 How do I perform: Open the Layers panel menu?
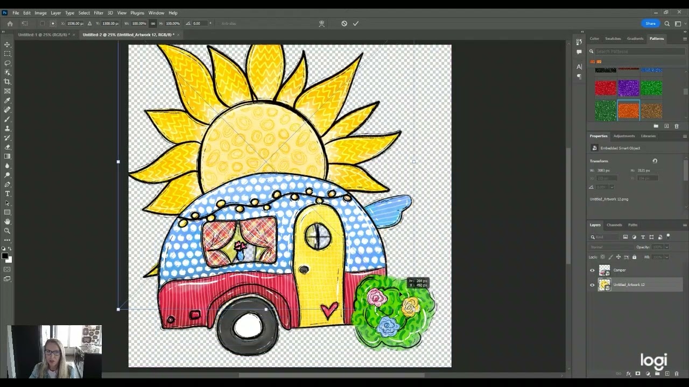coord(685,225)
